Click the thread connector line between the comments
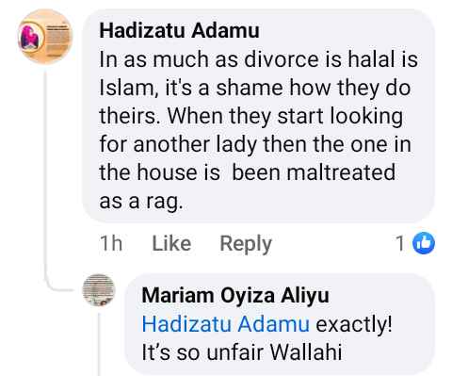Screen dimensions: 452x376 [x=46, y=181]
